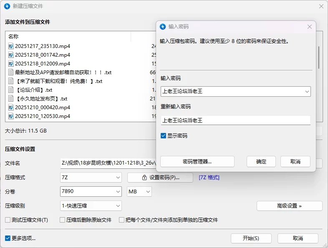Screen dimensions: 328x248
Task: Click the Bandizip logo in 新建压缩文件 title bar
Action: (x=7, y=6)
